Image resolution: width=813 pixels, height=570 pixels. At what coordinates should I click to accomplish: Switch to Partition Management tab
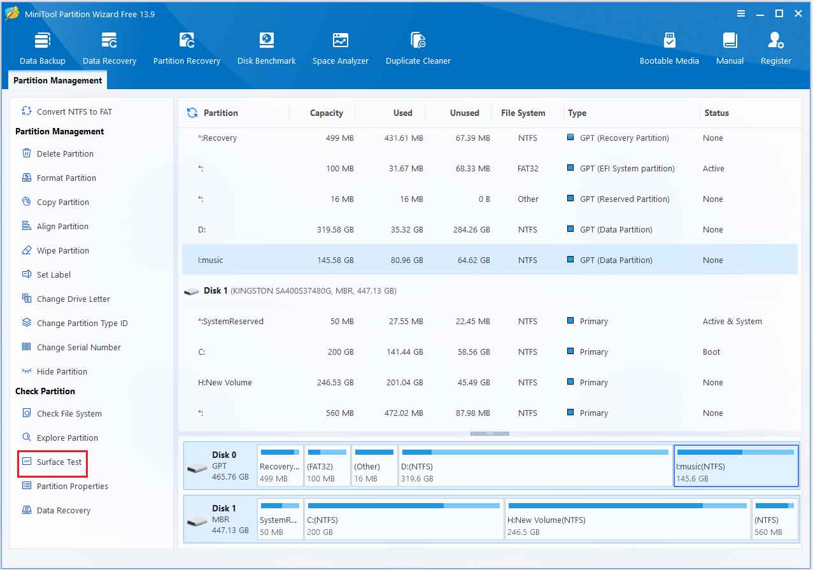click(x=58, y=80)
